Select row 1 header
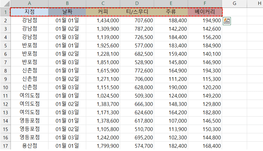The height and width of the screenshot is (151, 263). click(x=5, y=12)
